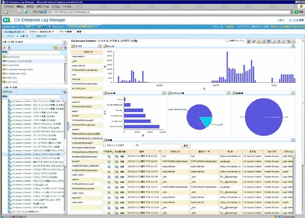This screenshot has width=305, height=218.
Task: Click the cyan Logoff pie slice
Action: coord(207,121)
